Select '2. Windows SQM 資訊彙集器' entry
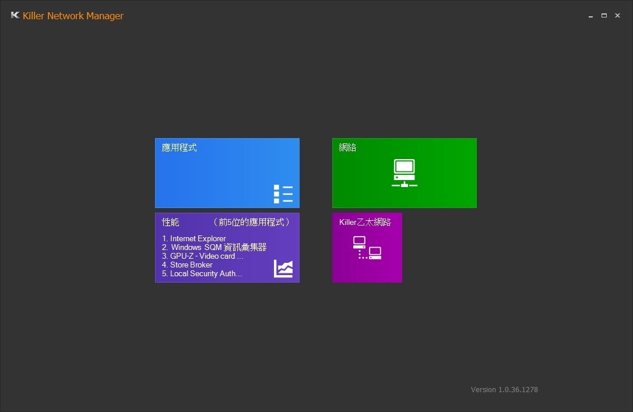Image resolution: width=633 pixels, height=412 pixels. (214, 247)
